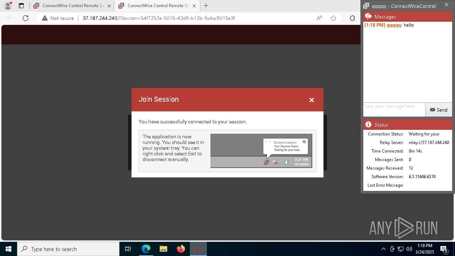Add this page to favorites star
Image resolution: width=455 pixels, height=256 pixels.
(x=333, y=18)
